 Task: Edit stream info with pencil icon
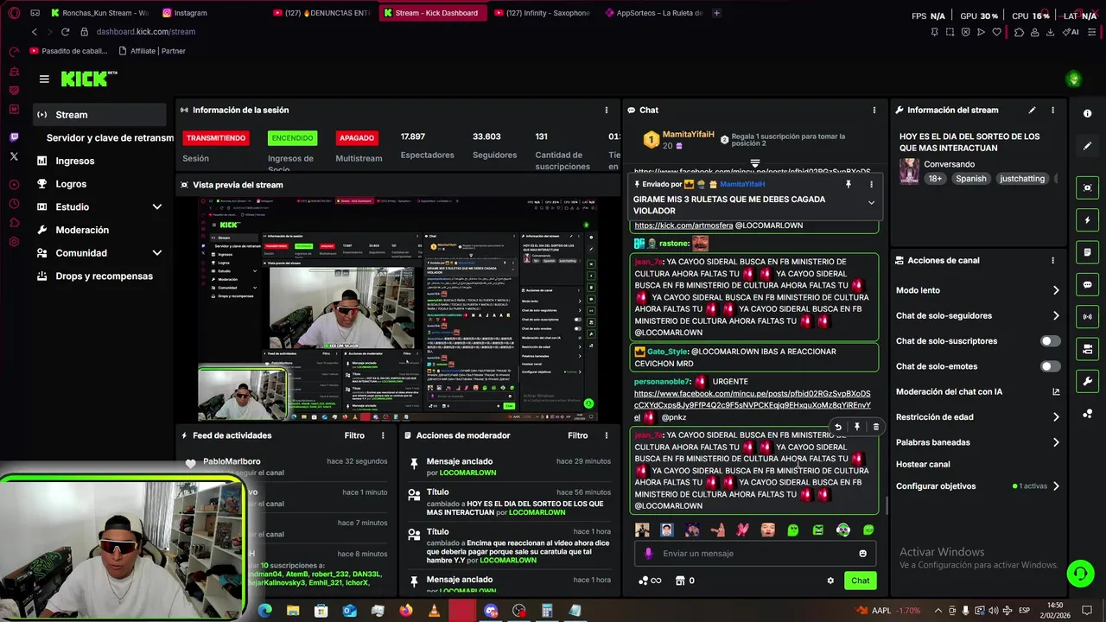click(x=1032, y=110)
